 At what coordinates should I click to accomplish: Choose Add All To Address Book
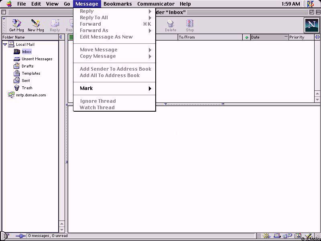(x=114, y=76)
